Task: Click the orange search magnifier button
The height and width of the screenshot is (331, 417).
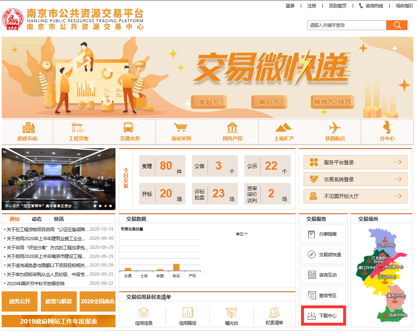Action: tap(397, 25)
